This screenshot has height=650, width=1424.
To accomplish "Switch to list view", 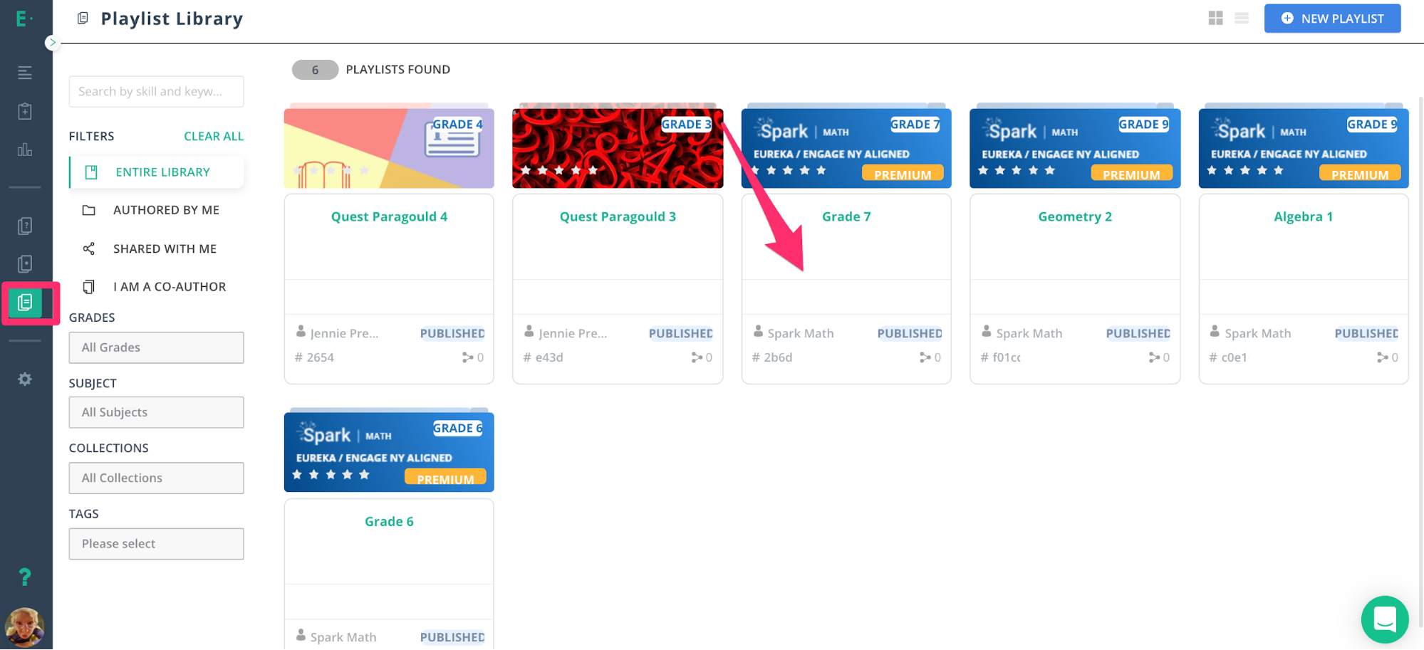I will 1242,19.
